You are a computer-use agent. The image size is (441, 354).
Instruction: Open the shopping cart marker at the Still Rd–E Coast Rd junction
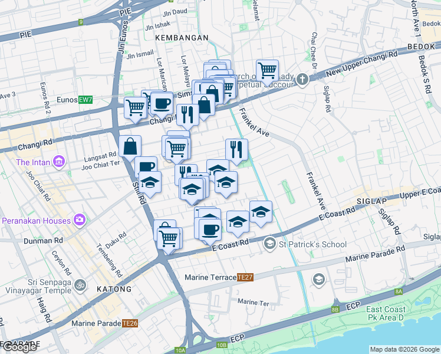coord(168,240)
